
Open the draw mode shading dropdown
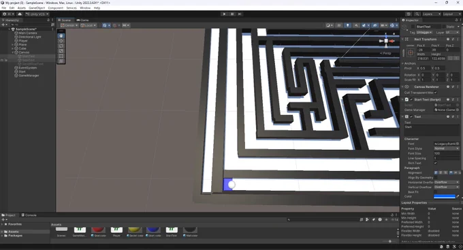pos(329,25)
